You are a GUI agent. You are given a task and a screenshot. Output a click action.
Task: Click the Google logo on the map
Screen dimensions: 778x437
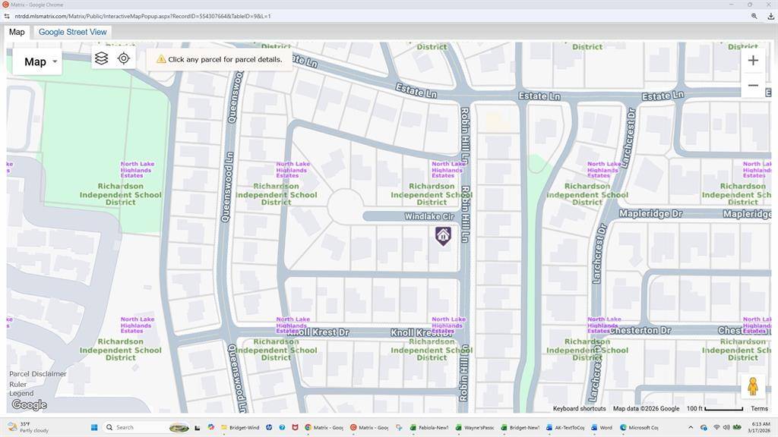tap(29, 405)
